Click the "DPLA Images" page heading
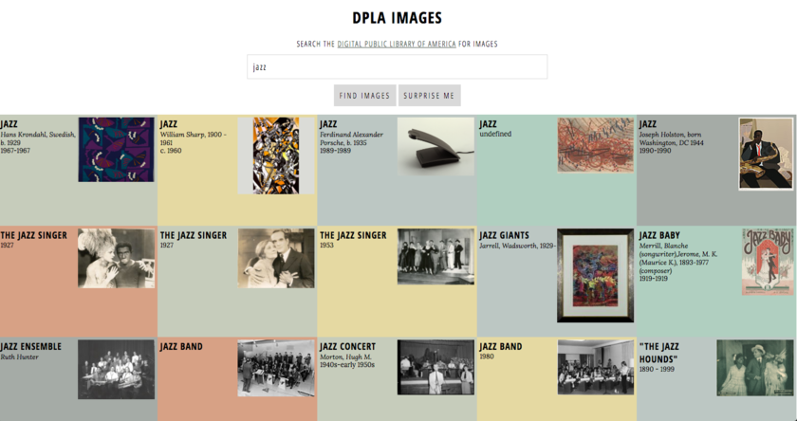This screenshot has width=797, height=421. click(x=397, y=18)
